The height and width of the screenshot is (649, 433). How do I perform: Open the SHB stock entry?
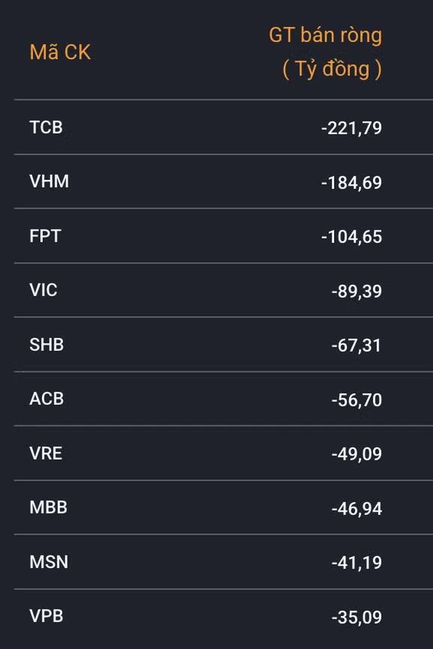[x=223, y=344]
